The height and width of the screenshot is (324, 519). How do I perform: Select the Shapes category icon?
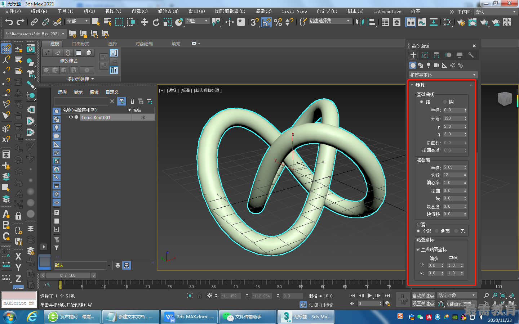[421, 65]
